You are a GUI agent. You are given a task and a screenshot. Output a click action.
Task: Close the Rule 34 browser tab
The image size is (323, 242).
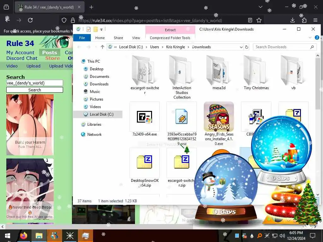pos(79,7)
